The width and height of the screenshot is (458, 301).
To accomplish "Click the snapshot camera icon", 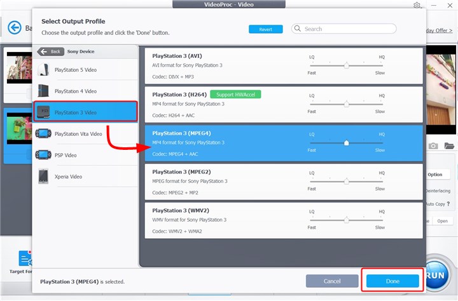I will click(433, 146).
